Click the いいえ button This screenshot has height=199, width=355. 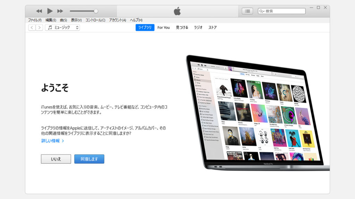click(56, 159)
